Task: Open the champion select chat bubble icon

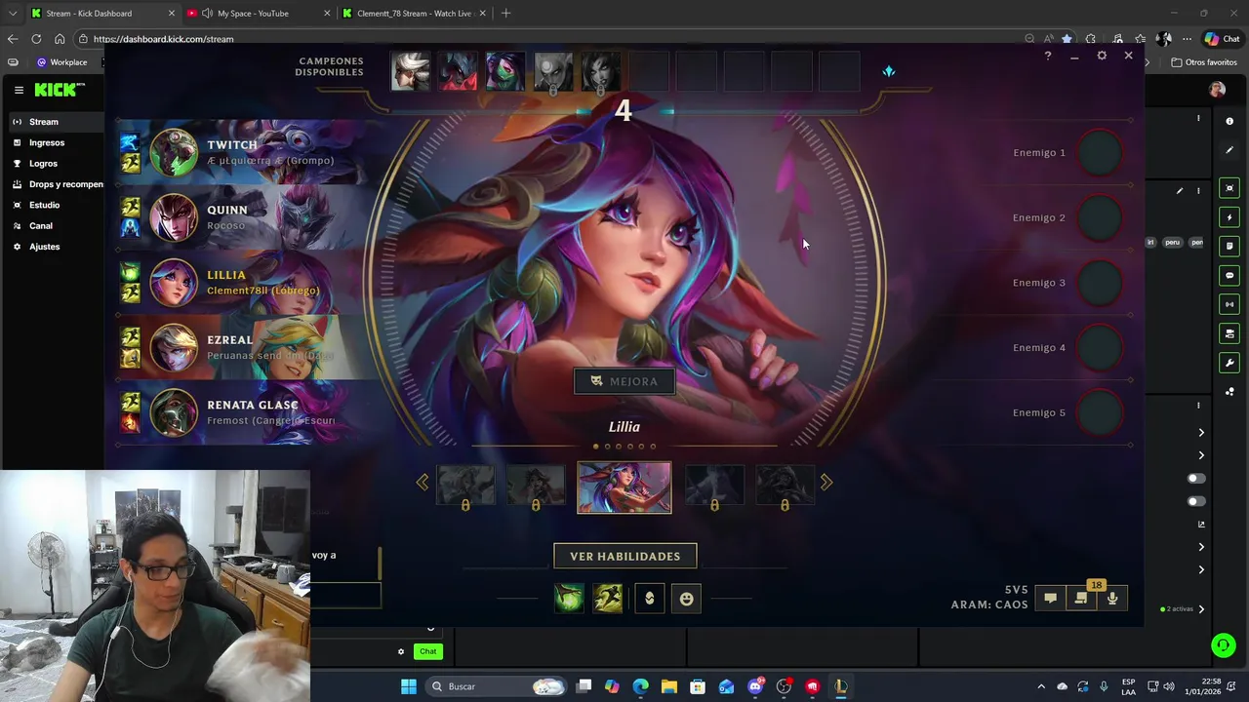Action: tap(1051, 599)
